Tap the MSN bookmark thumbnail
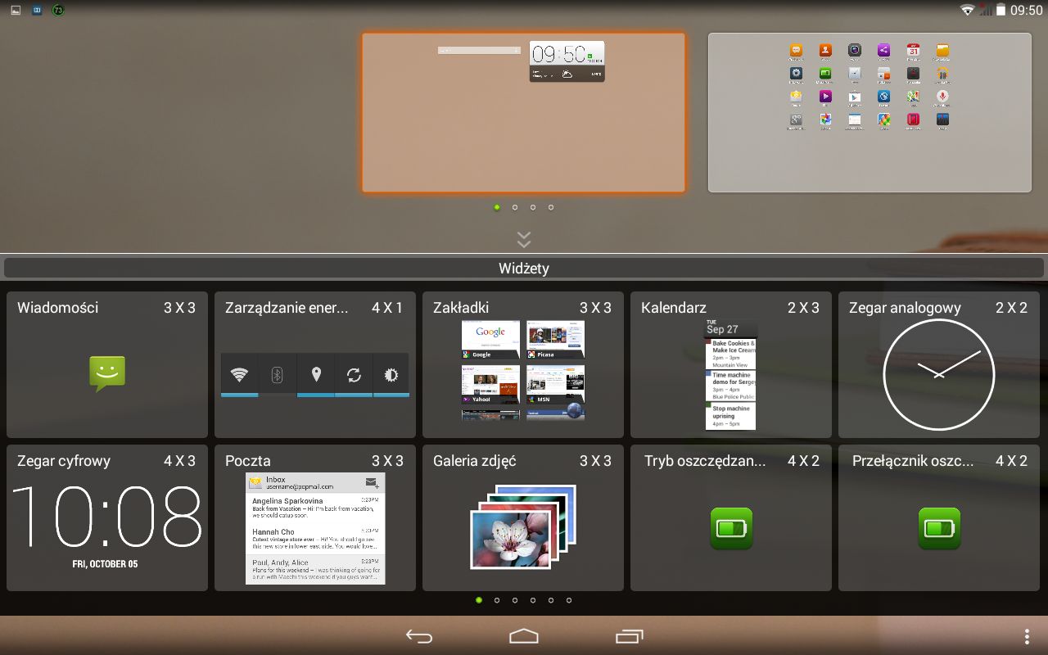 point(555,385)
